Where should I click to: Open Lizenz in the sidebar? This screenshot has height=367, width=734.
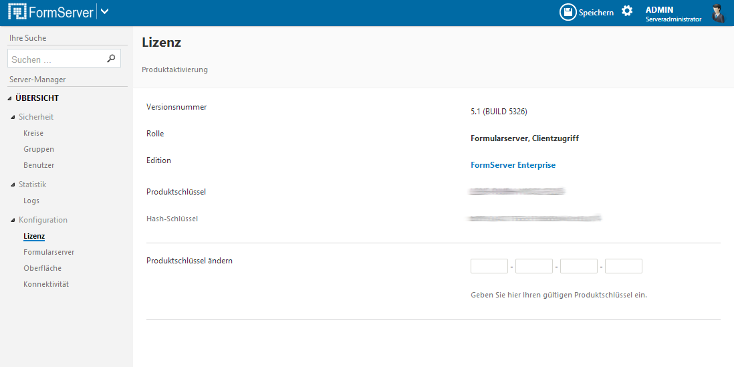click(34, 236)
